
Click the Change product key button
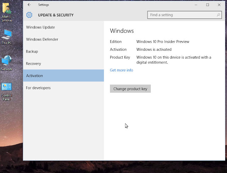coord(130,89)
